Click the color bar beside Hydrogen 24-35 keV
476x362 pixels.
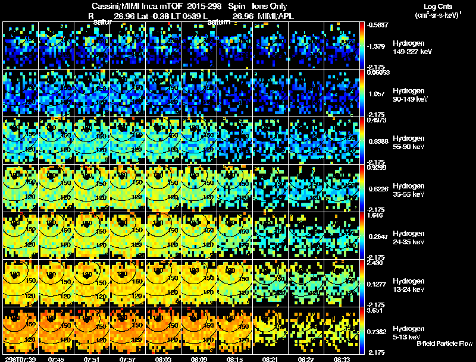(x=362, y=236)
